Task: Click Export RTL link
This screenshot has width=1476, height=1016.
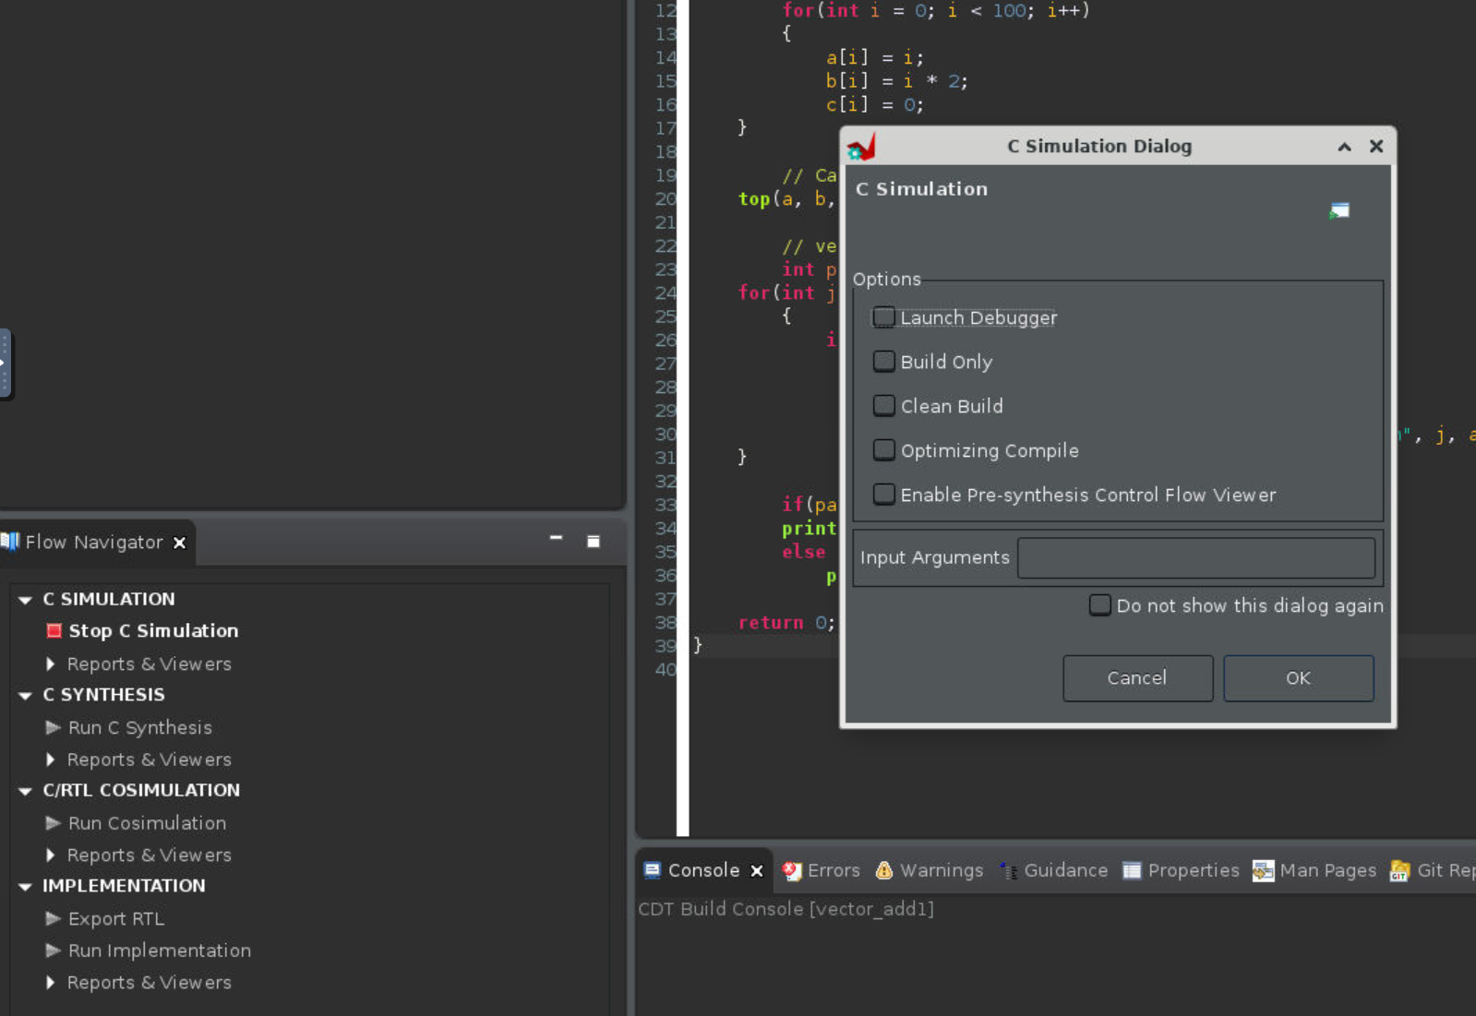Action: click(x=116, y=918)
